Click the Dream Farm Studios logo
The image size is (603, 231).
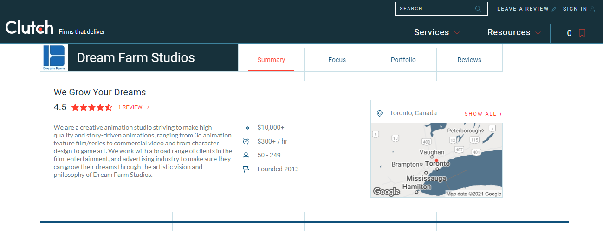(x=54, y=58)
